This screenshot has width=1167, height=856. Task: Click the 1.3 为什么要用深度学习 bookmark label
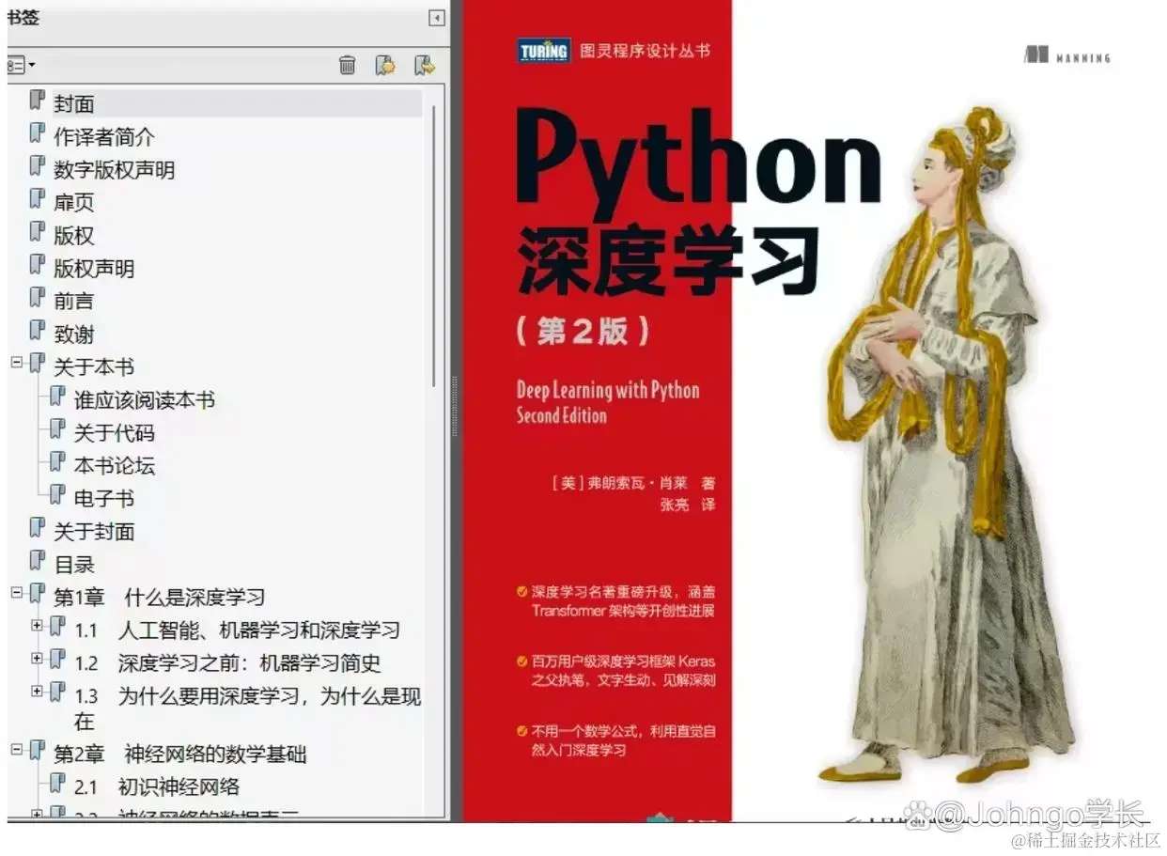(248, 708)
